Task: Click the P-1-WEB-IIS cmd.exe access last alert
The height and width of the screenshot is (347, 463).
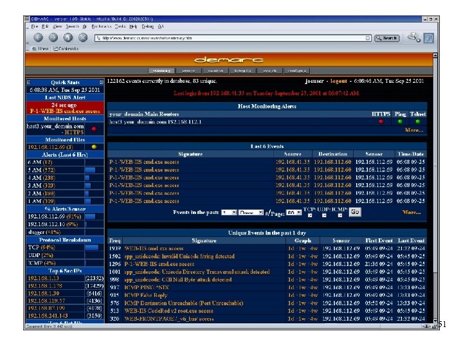Action: tap(65, 111)
